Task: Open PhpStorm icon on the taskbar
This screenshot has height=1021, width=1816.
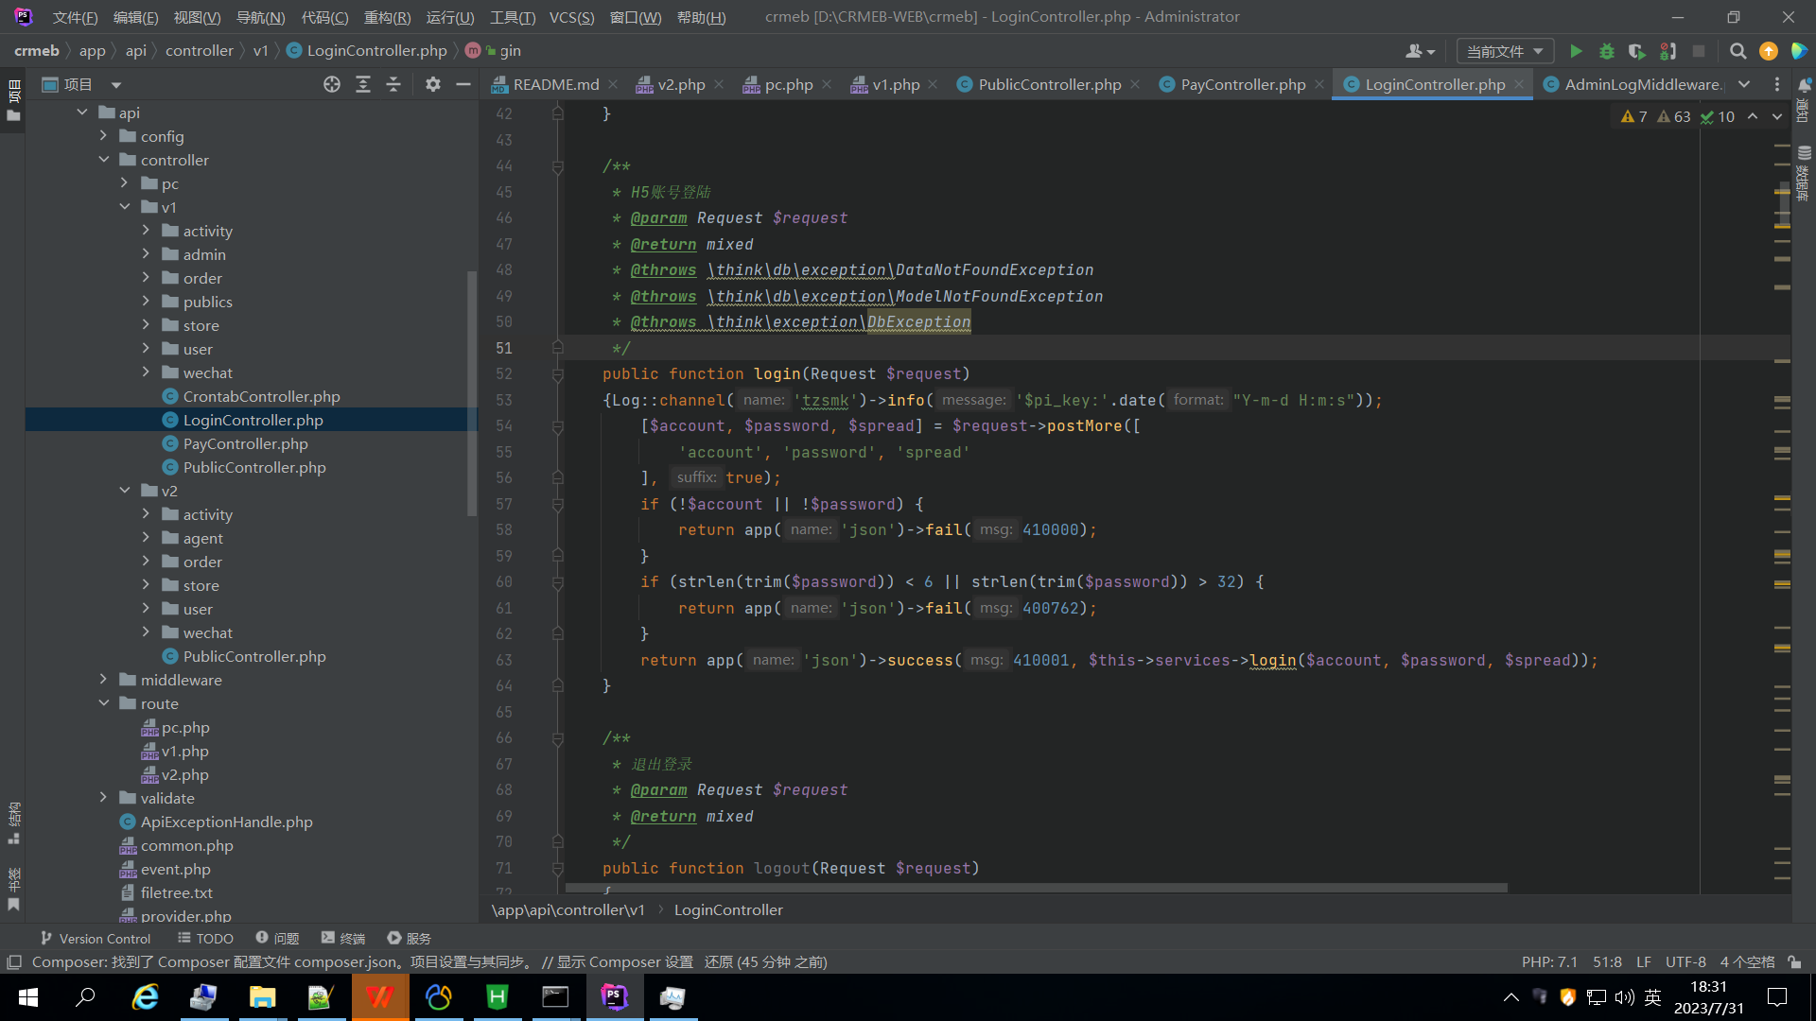Action: click(x=614, y=997)
